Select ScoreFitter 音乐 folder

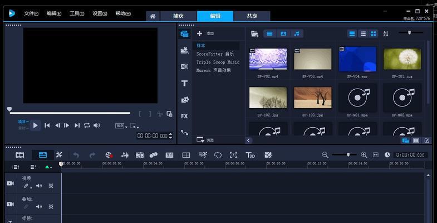(215, 54)
